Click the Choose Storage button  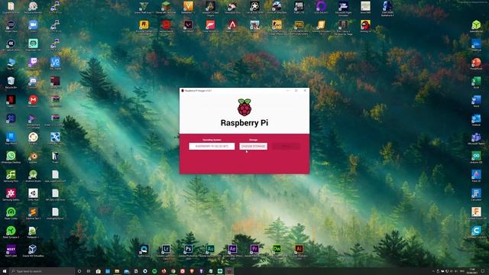click(253, 146)
